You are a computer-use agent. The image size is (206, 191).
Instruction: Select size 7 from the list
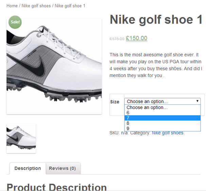[128, 118]
